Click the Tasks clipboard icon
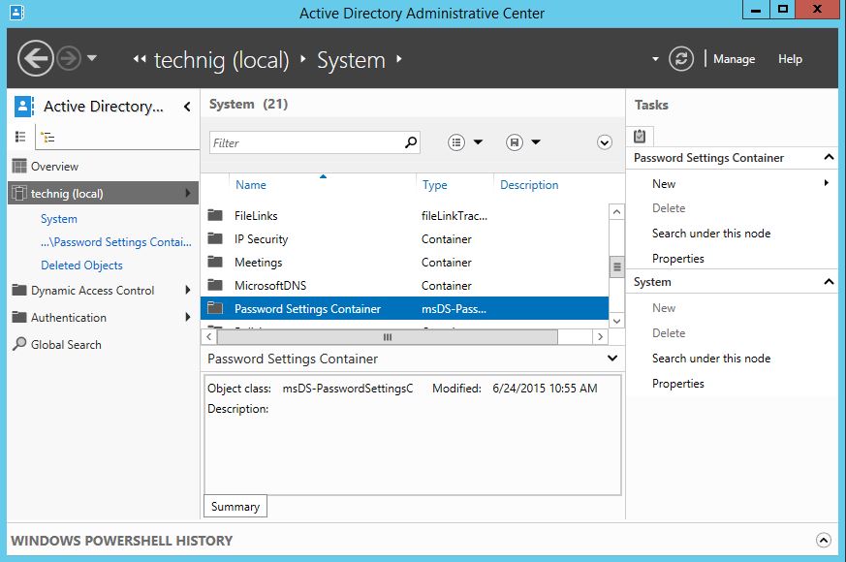Viewport: 846px width, 562px height. point(640,136)
